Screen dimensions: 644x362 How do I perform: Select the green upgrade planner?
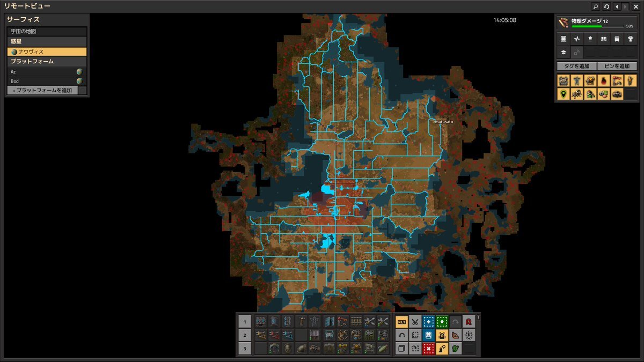pos(442,322)
